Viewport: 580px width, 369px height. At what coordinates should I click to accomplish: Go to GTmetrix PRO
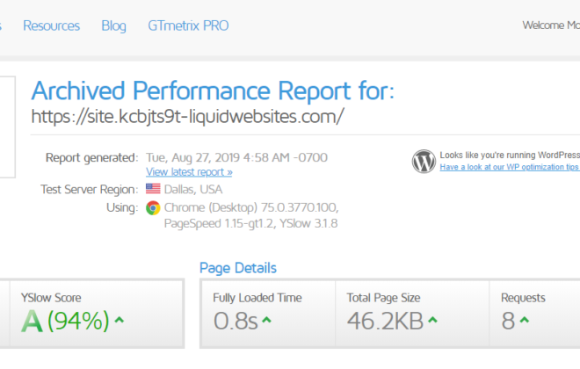[188, 25]
